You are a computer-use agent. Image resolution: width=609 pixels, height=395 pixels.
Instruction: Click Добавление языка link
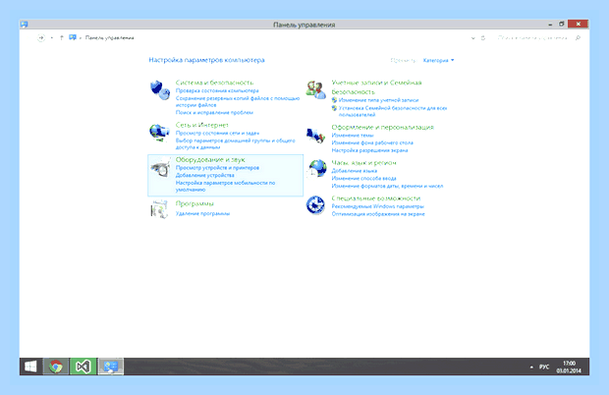click(x=355, y=171)
